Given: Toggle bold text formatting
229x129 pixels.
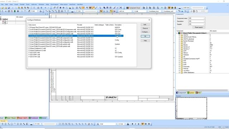Looking at the screenshot, I should [x=132, y=124].
